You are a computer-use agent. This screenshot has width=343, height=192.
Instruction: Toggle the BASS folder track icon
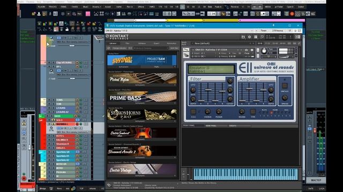click(41, 116)
